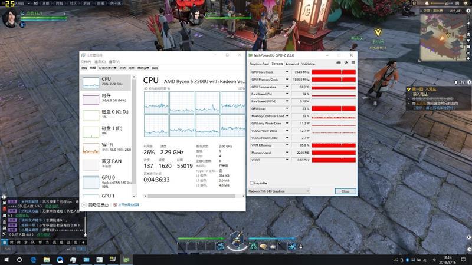This screenshot has height=265, width=472.
Task: Select GPU 1 in Task Manager sidebar
Action: [x=106, y=196]
